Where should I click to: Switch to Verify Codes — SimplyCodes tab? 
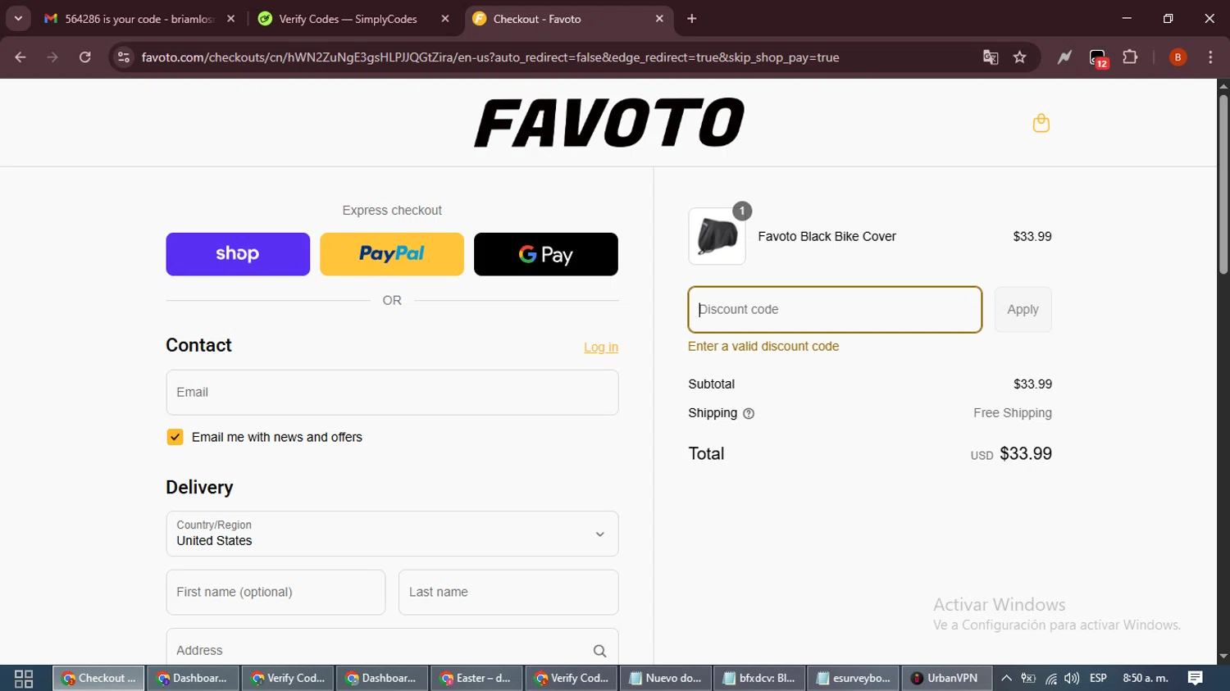(x=353, y=19)
